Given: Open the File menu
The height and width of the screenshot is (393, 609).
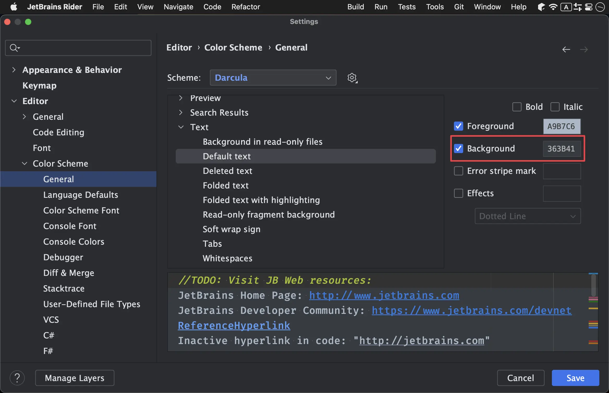Looking at the screenshot, I should point(98,7).
